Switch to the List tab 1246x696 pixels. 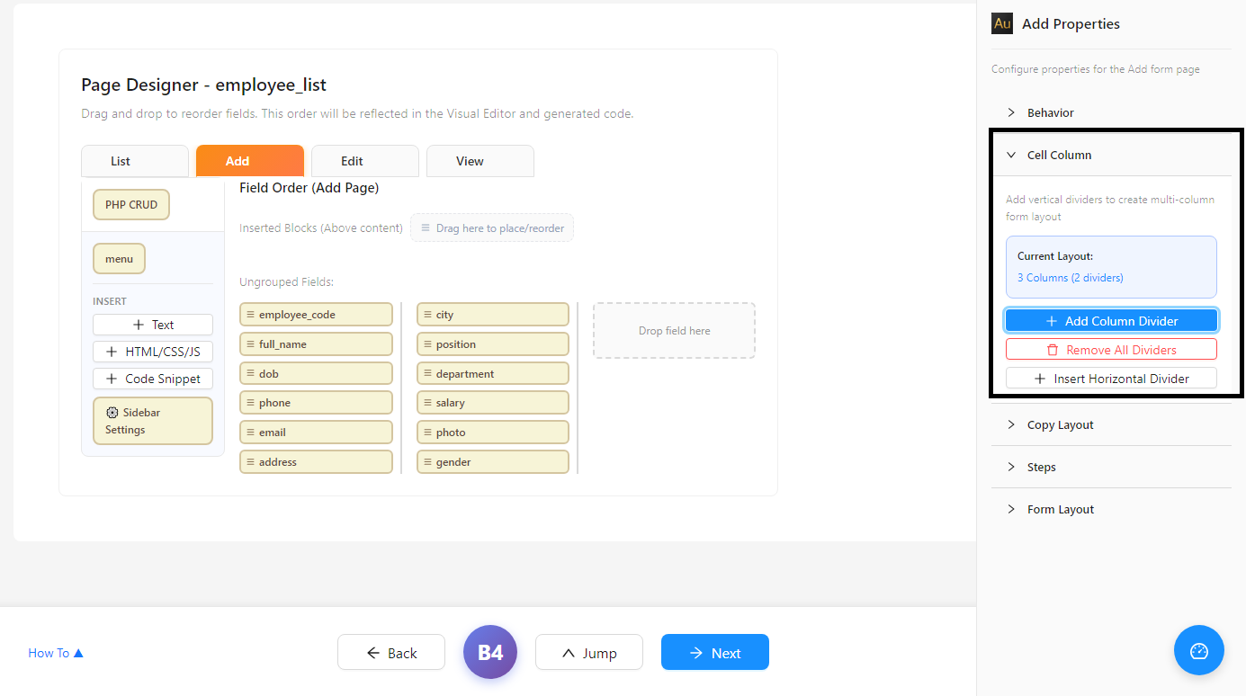135,161
